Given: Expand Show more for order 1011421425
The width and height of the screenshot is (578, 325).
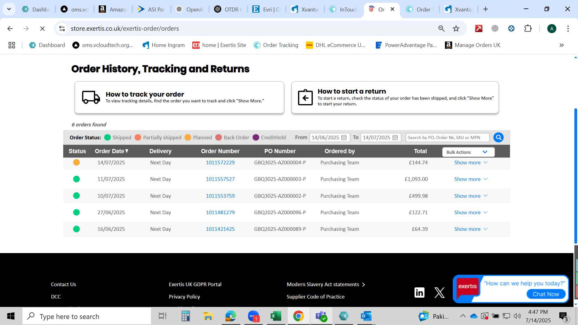Looking at the screenshot, I should coord(471,229).
